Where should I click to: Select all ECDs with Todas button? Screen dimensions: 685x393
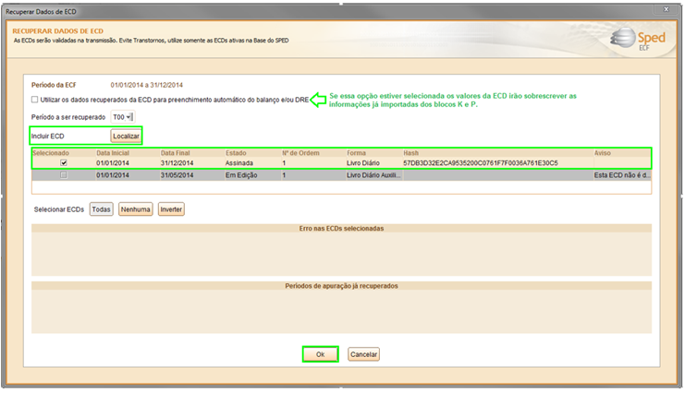coord(101,209)
